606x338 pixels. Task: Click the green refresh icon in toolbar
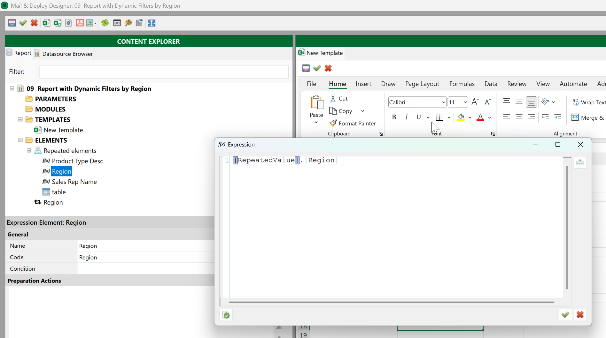105,23
